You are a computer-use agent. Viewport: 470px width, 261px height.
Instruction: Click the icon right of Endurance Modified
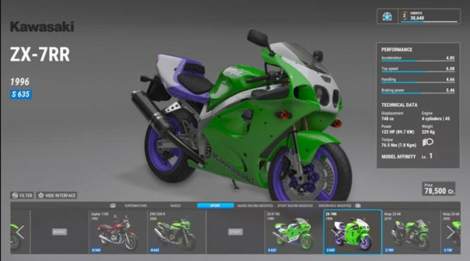tap(358, 206)
